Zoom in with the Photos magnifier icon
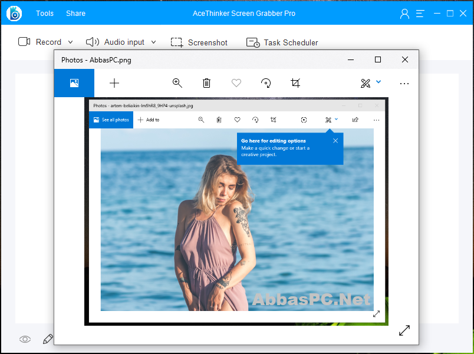Viewport: 474px width, 354px height. tap(177, 83)
